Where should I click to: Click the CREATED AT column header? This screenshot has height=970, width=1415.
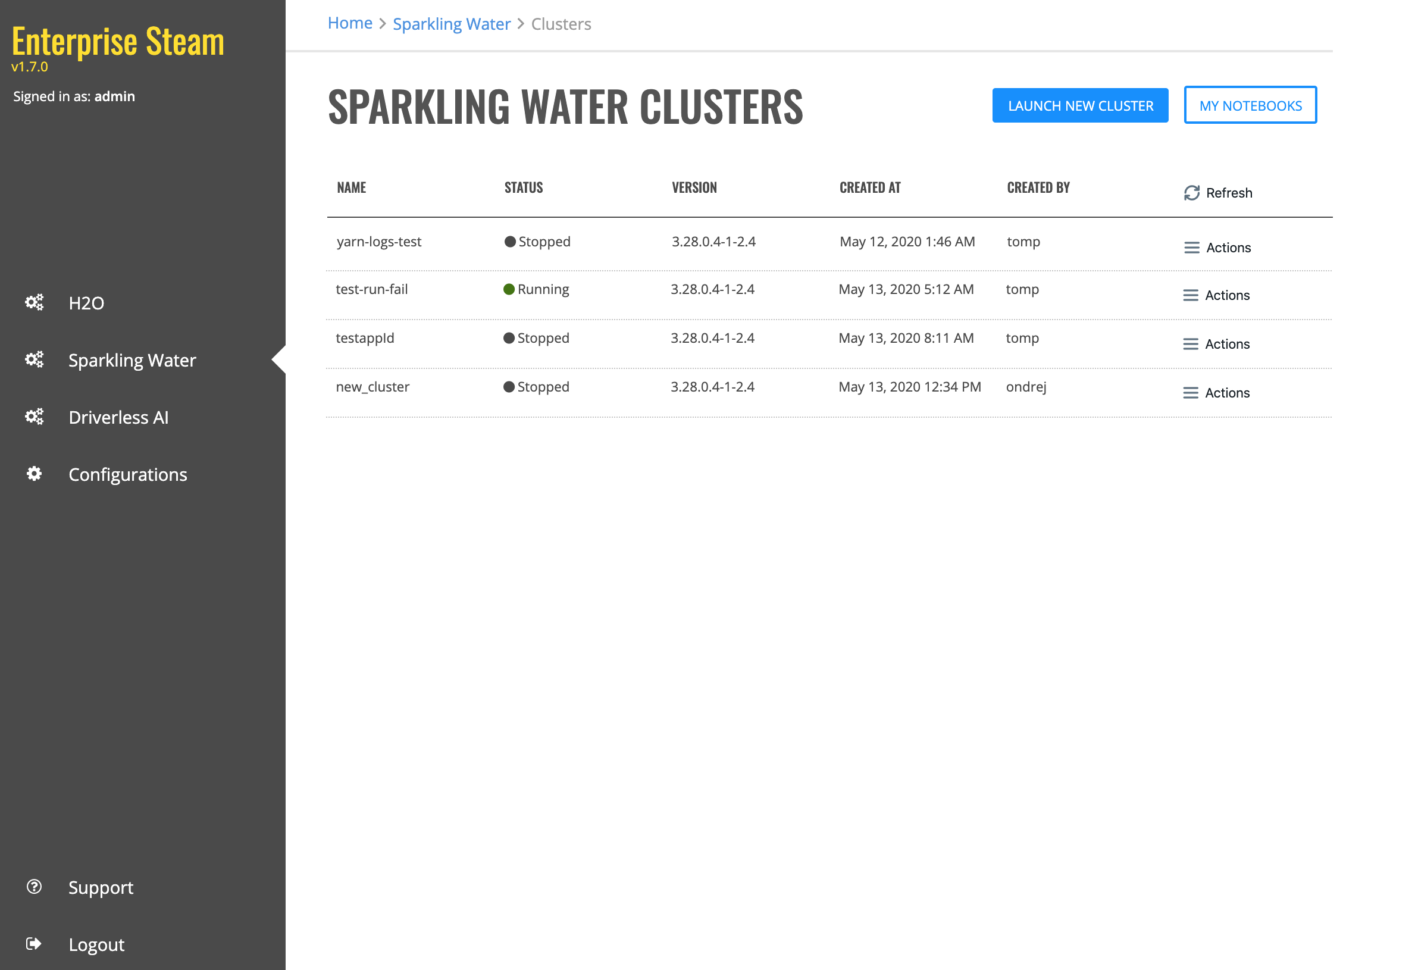coord(869,187)
